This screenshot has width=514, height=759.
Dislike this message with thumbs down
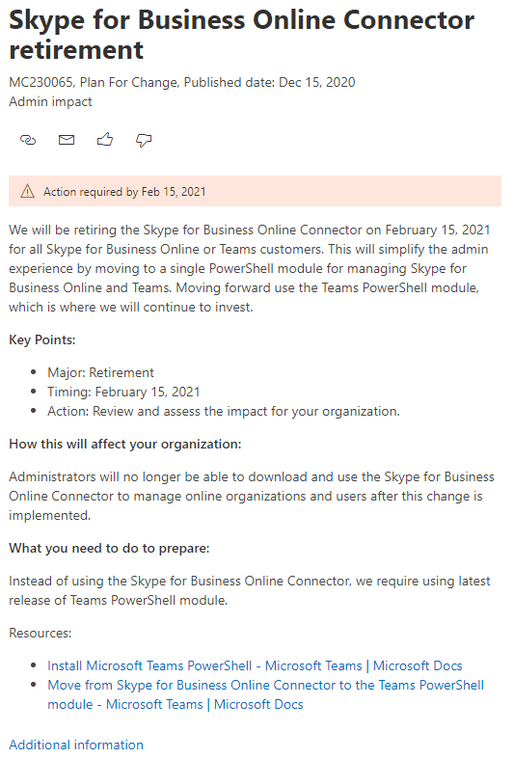point(144,141)
